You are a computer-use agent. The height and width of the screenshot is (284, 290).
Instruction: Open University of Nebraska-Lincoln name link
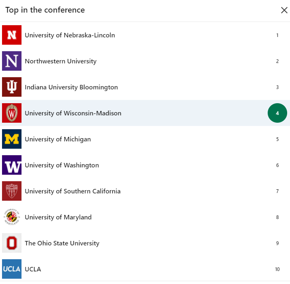pyautogui.click(x=70, y=35)
